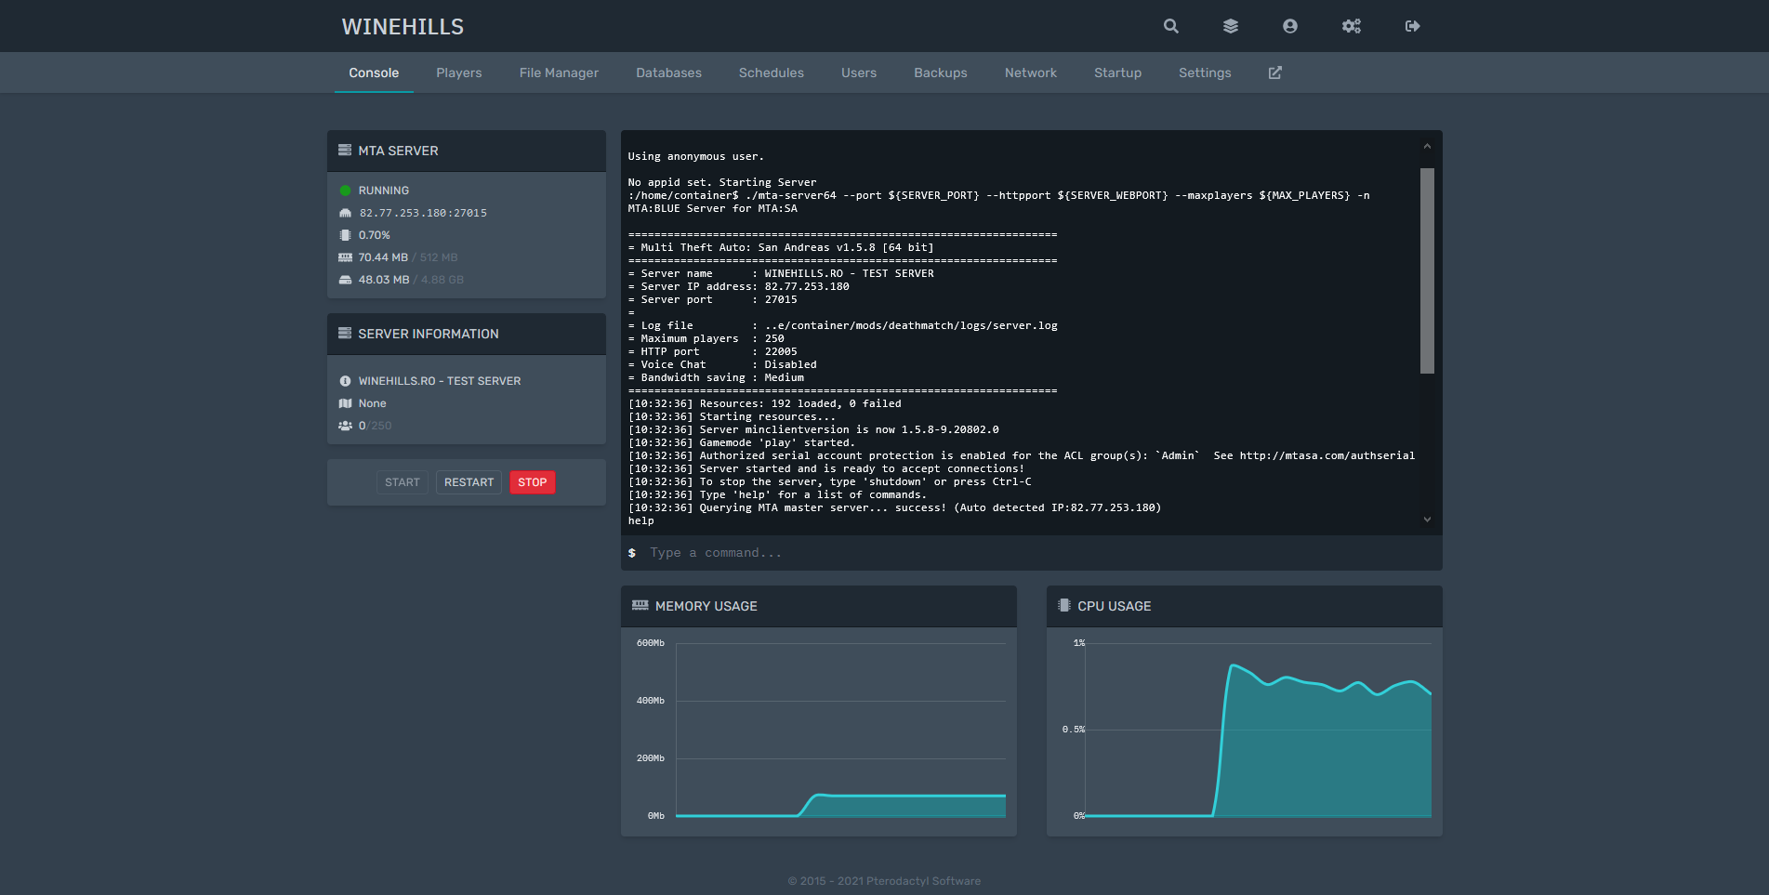This screenshot has width=1769, height=895.
Task: Switch to the Players tab
Action: 458,72
